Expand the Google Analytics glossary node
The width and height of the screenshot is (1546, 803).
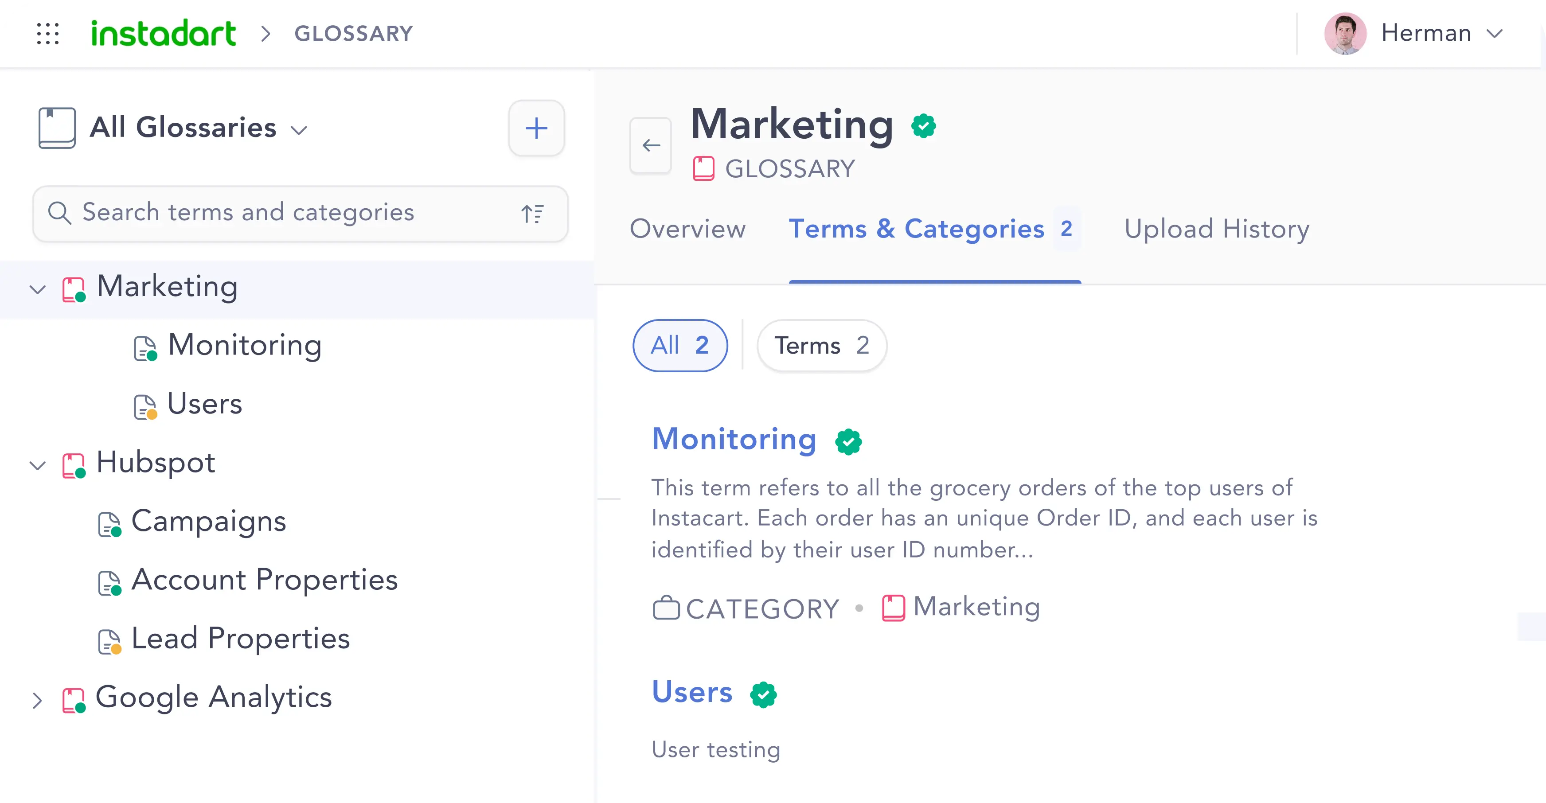pos(37,700)
